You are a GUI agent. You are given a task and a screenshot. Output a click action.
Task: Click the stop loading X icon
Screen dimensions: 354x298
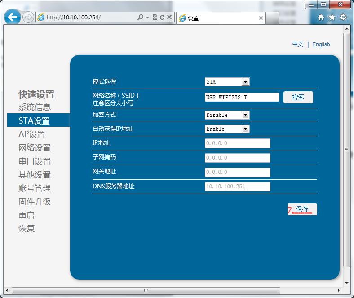(x=169, y=18)
